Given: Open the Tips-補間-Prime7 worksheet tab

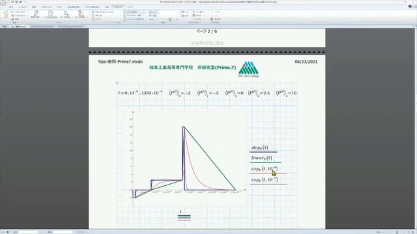Looking at the screenshot, I should 19,27.
